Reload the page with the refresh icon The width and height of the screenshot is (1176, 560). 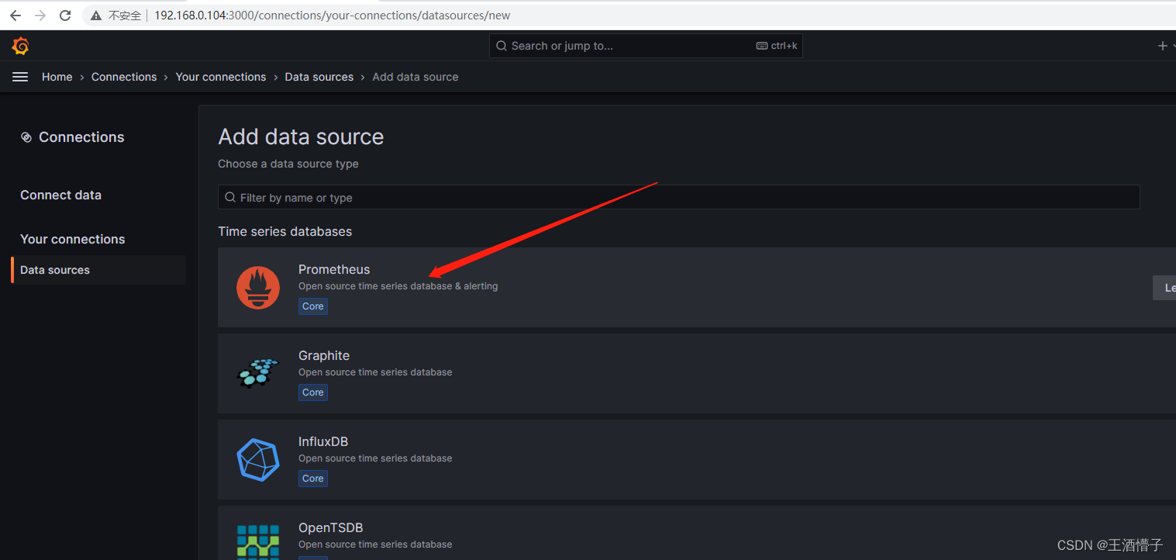tap(65, 16)
